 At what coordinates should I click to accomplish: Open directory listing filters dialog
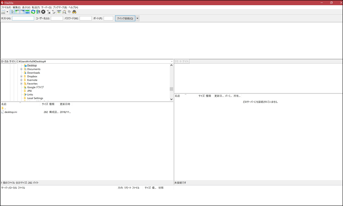(59, 12)
